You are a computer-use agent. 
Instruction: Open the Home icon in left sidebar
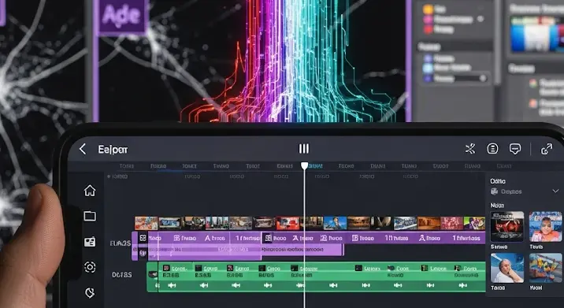coord(90,191)
